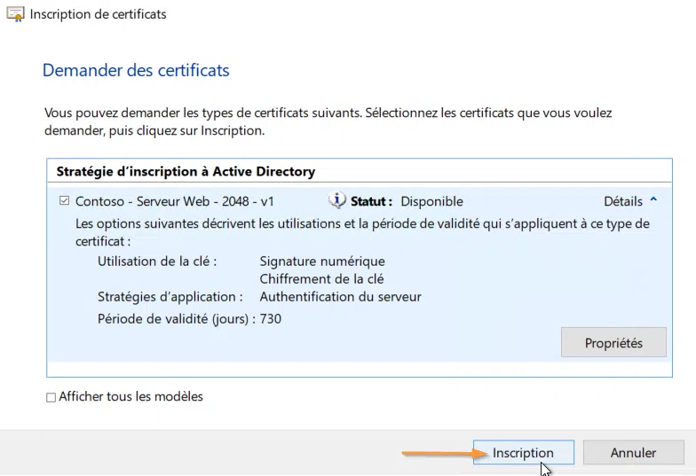
Task: Click the Inscription de certificats window title
Action: (x=98, y=14)
